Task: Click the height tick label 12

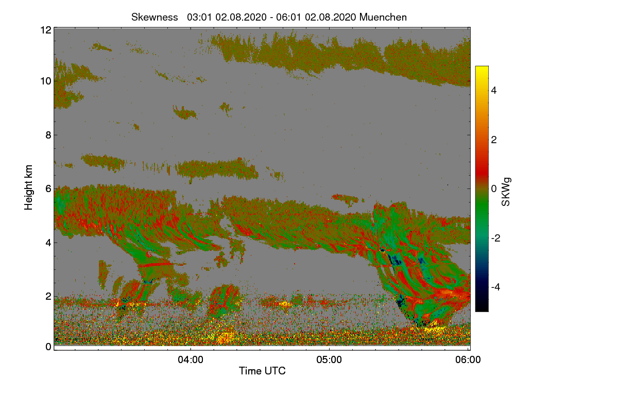Action: [45, 30]
